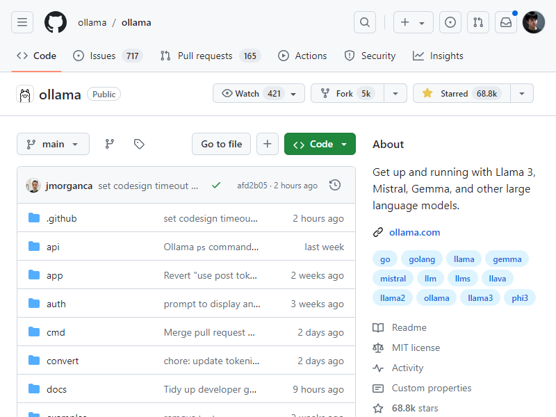The image size is (556, 417).
Task: Open the hamburger navigation menu
Action: (x=22, y=22)
